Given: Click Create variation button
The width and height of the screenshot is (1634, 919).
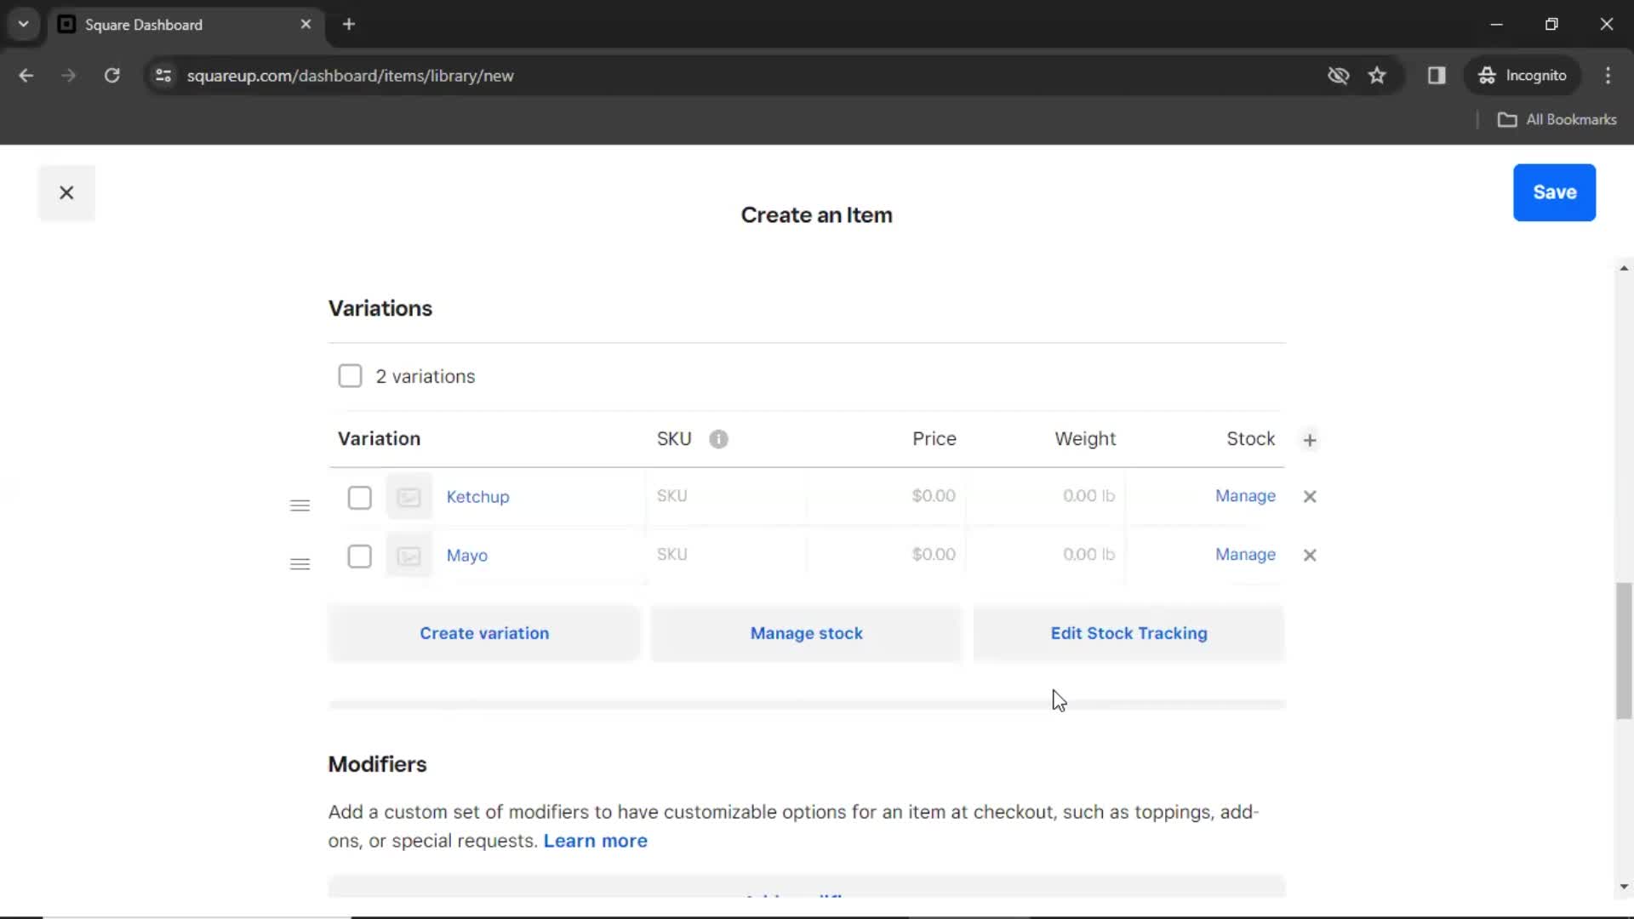Looking at the screenshot, I should coord(483,633).
